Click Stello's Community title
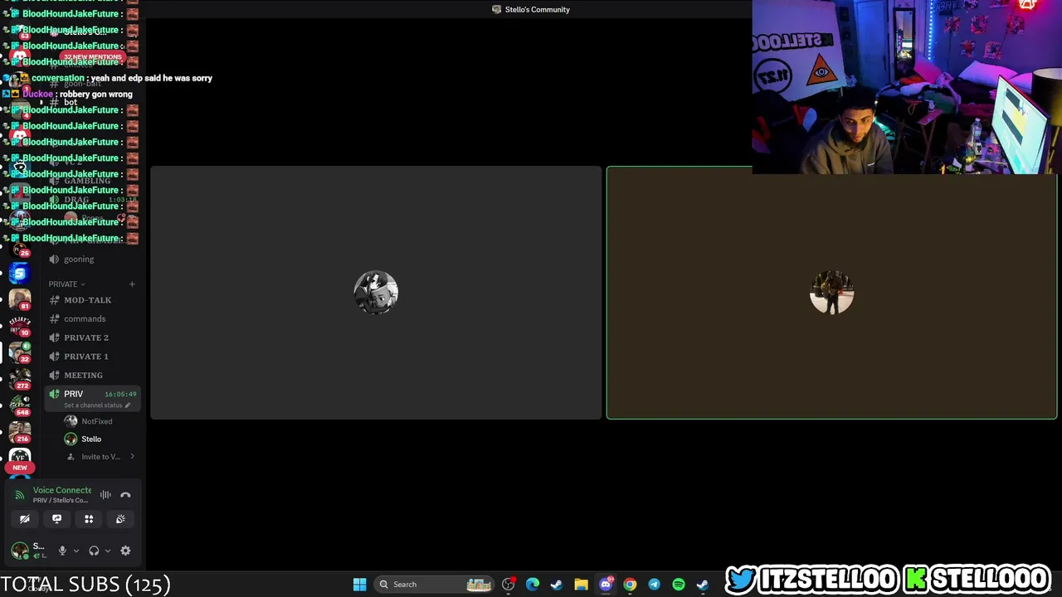Screen dimensions: 1062x597 click(538, 10)
